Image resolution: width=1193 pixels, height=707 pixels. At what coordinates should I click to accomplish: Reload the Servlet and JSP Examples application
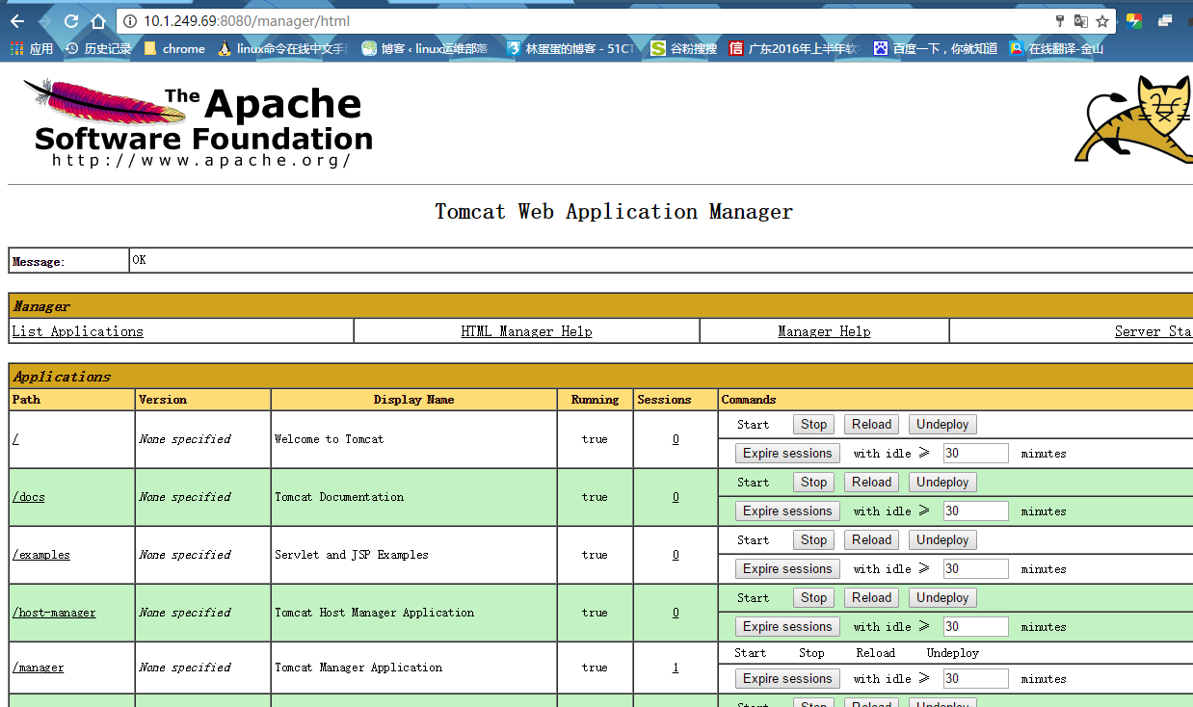coord(871,540)
